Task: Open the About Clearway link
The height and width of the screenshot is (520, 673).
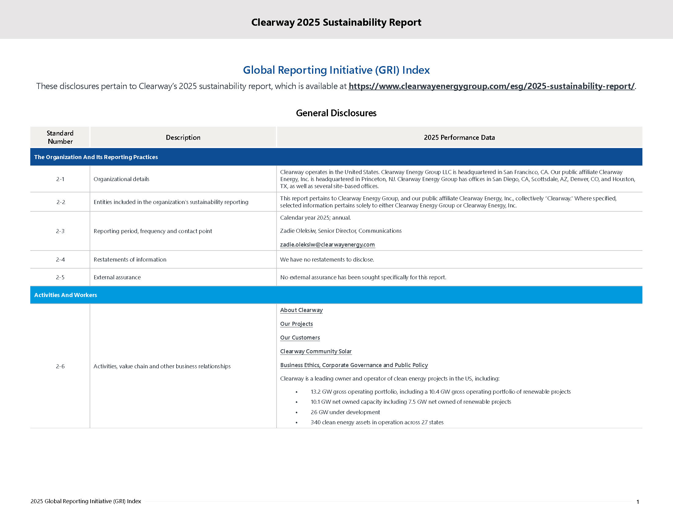Action: click(301, 310)
